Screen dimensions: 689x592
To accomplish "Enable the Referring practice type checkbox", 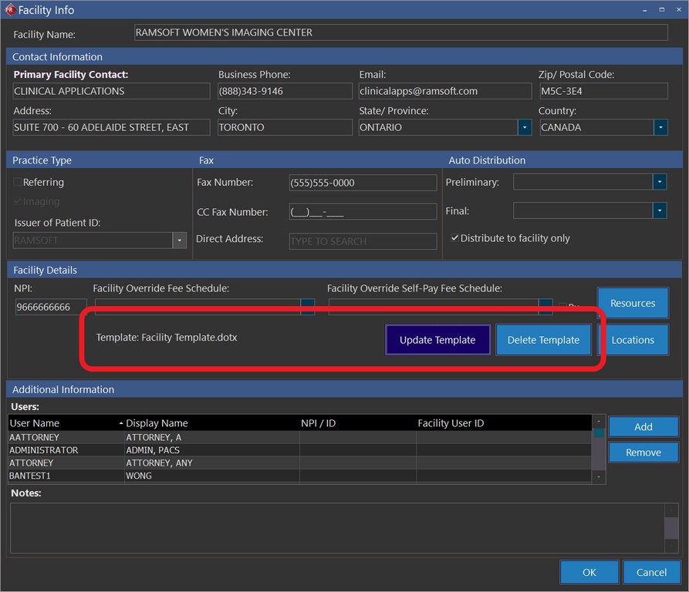I will coord(18,183).
